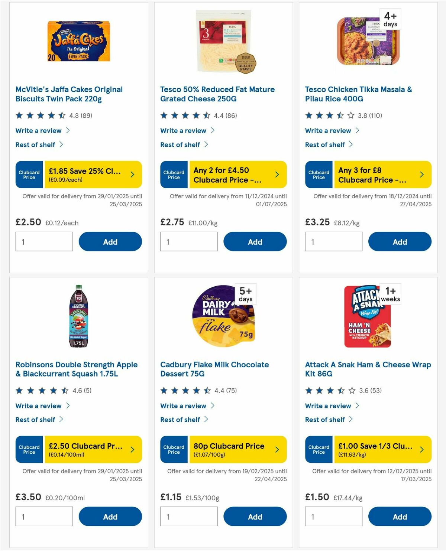This screenshot has height=551, width=446.
Task: Open Tesco Chicken Tikka Masala product title
Action: pyautogui.click(x=358, y=94)
